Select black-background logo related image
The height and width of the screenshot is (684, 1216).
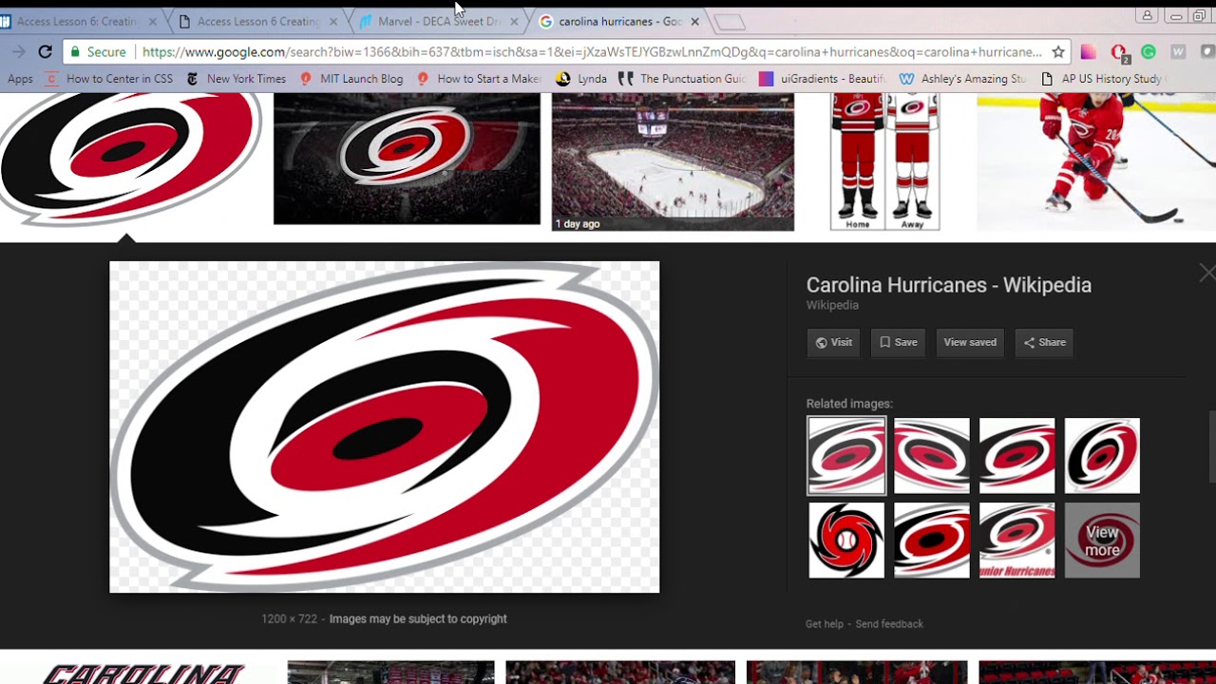(x=931, y=541)
